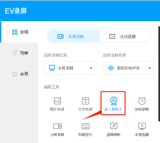Open the 图片水印 image watermark tool
160x143 pixels.
tap(57, 104)
